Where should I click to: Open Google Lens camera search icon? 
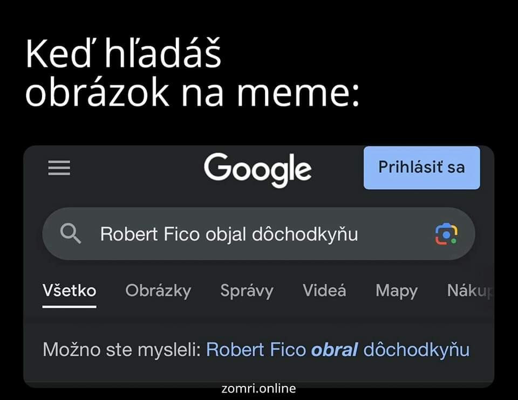pyautogui.click(x=446, y=234)
